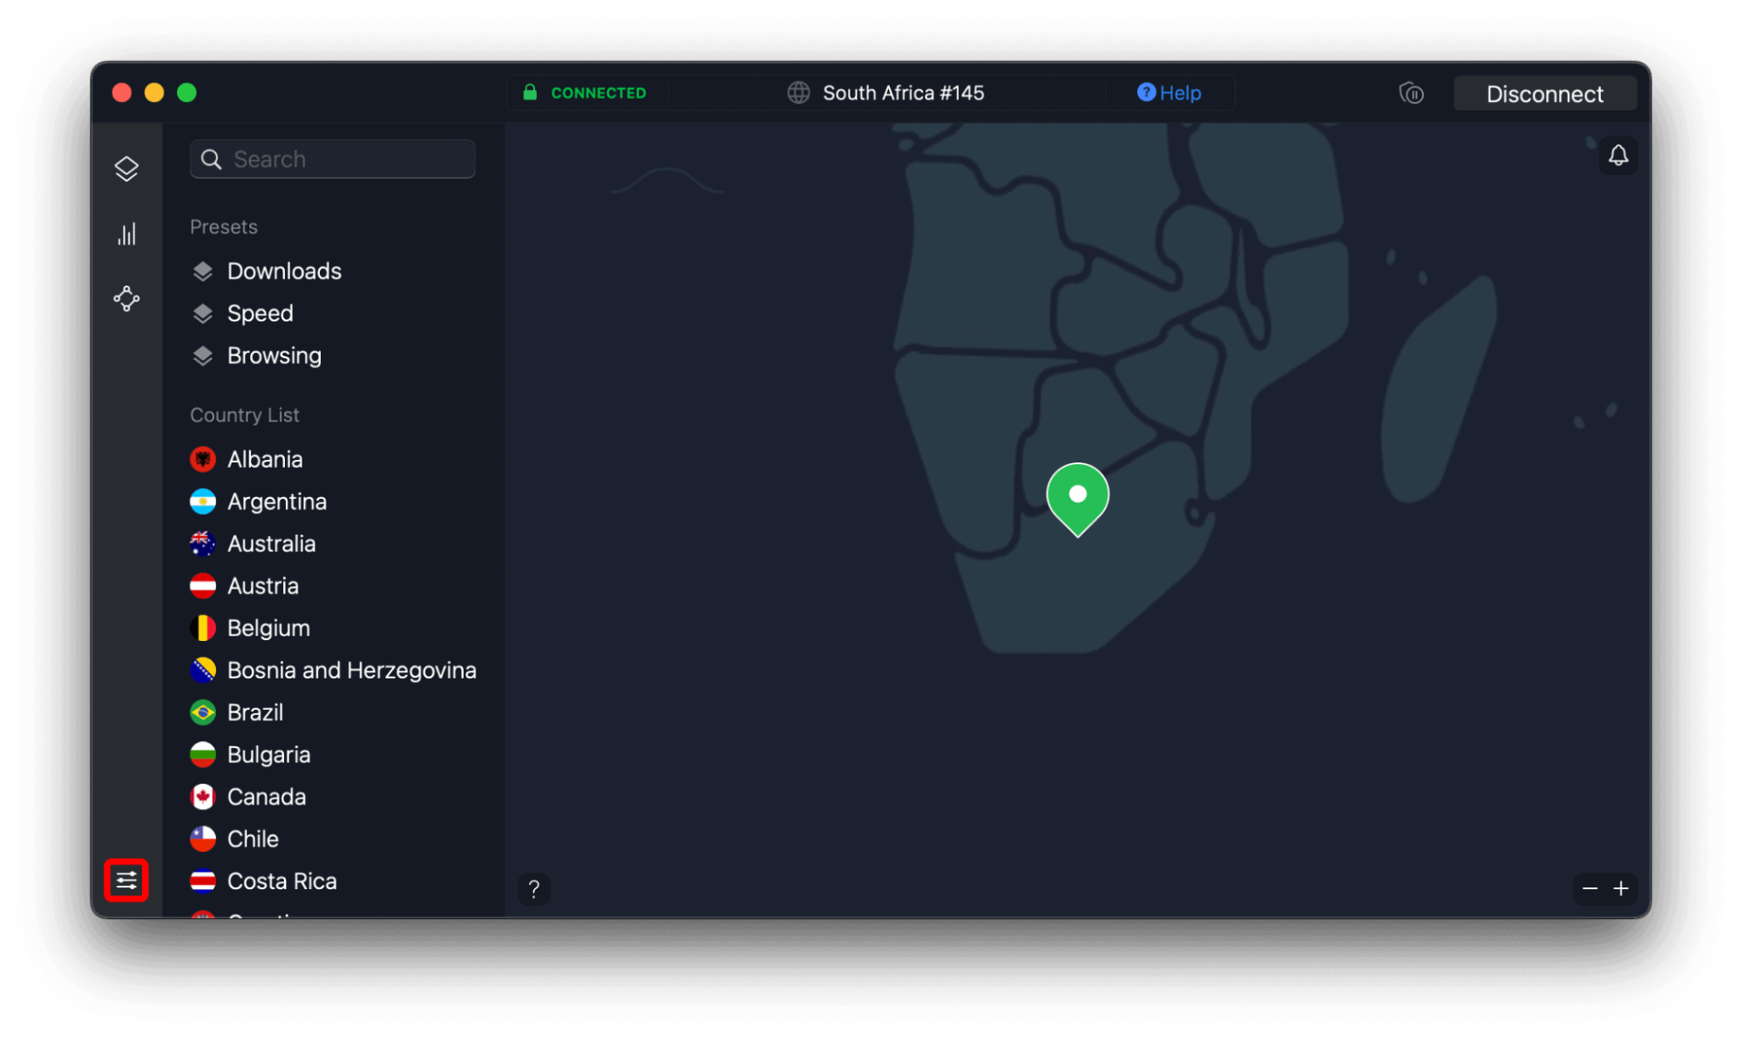Connect to Austria
Screen dimensions: 1742x1039
pos(262,586)
